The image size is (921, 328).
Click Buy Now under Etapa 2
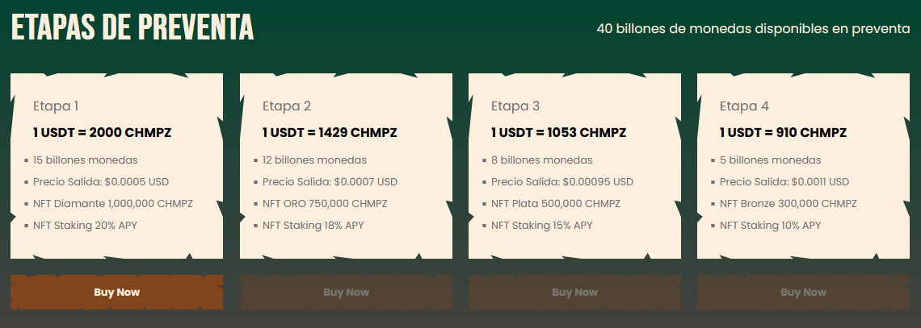click(x=346, y=293)
